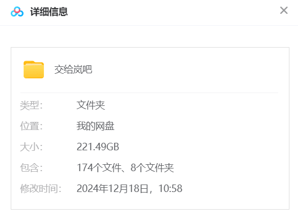Click the 位置 label
Image resolution: width=298 pixels, height=215 pixels.
click(31, 126)
